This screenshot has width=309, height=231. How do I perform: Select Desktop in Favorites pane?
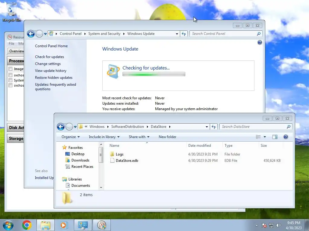click(x=75, y=154)
